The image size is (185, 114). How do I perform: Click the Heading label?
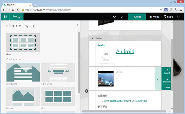101,45
